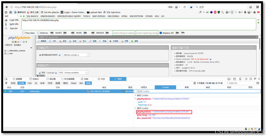Click the site info icon in address bar
The image size is (267, 137).
coord(12,7)
